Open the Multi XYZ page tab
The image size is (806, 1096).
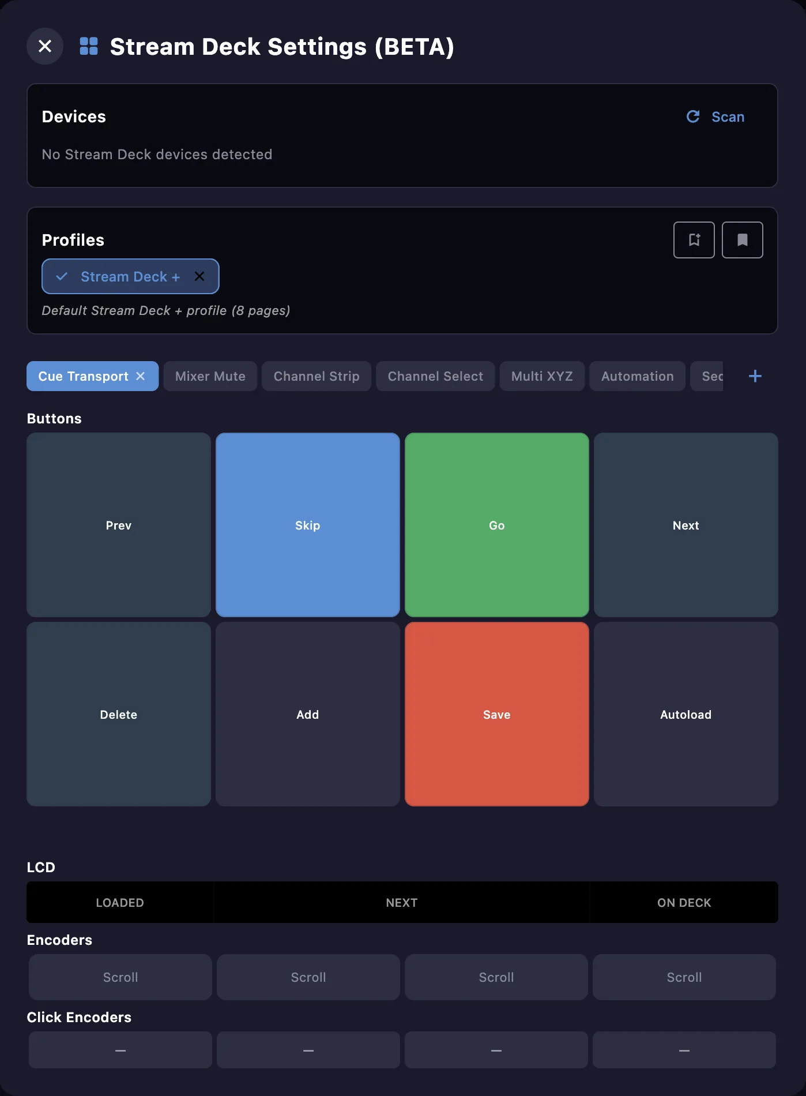point(542,376)
